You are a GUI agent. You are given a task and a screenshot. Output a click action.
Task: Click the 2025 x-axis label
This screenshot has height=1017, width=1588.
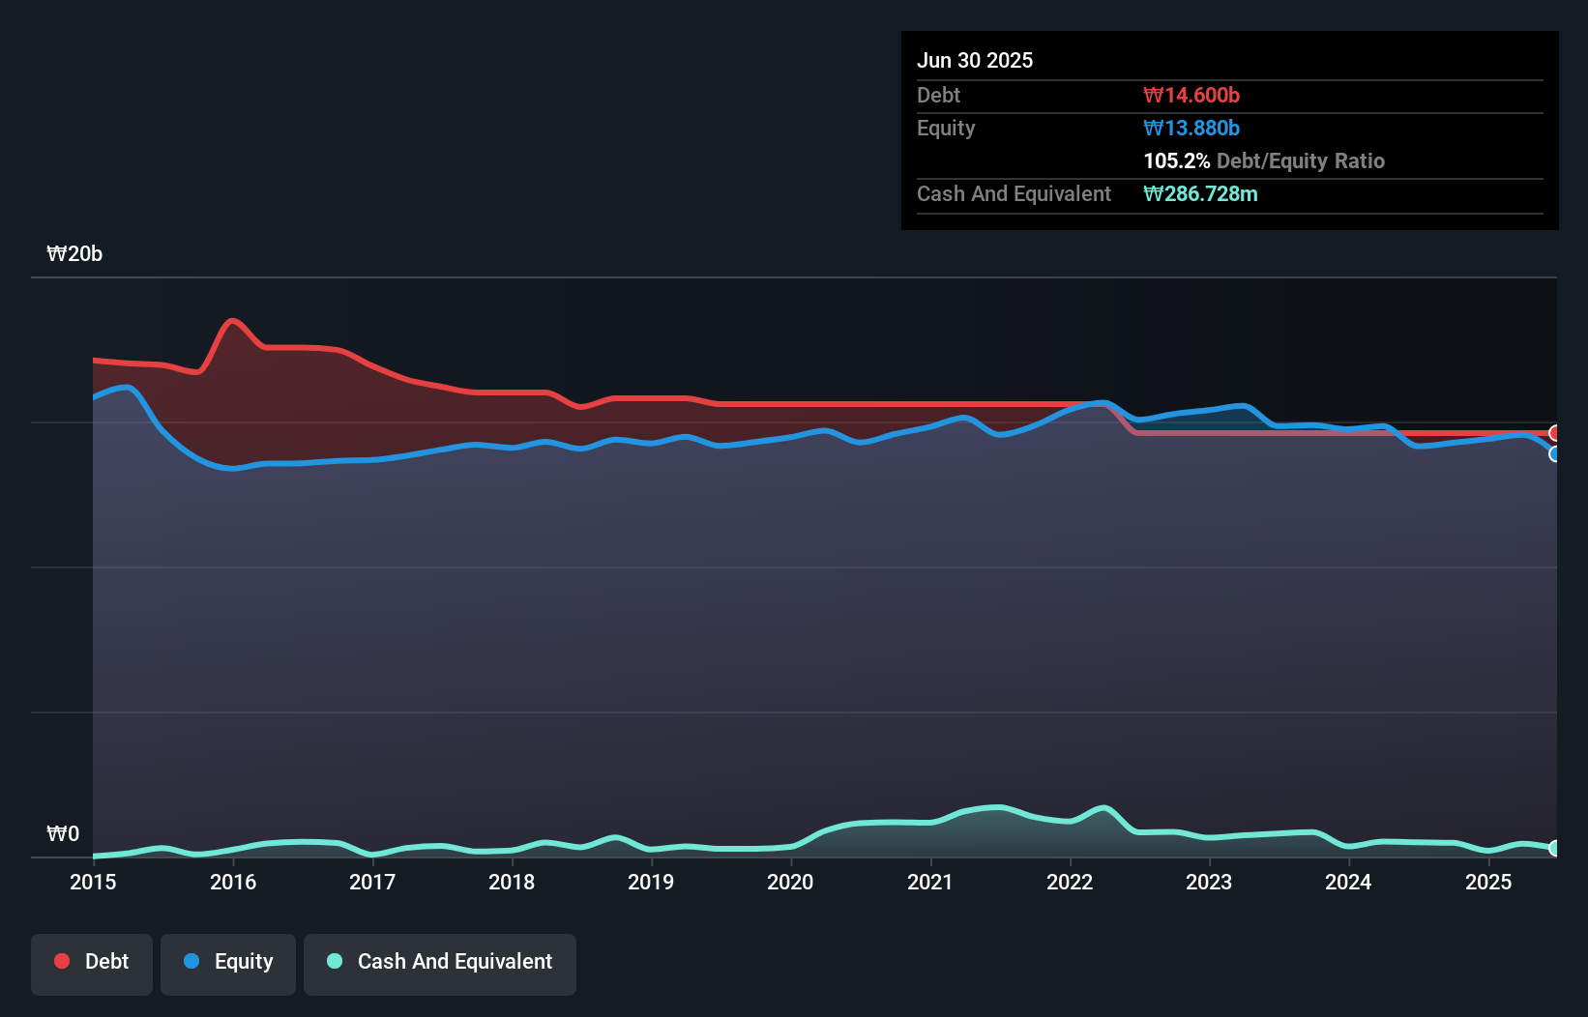tap(1488, 882)
